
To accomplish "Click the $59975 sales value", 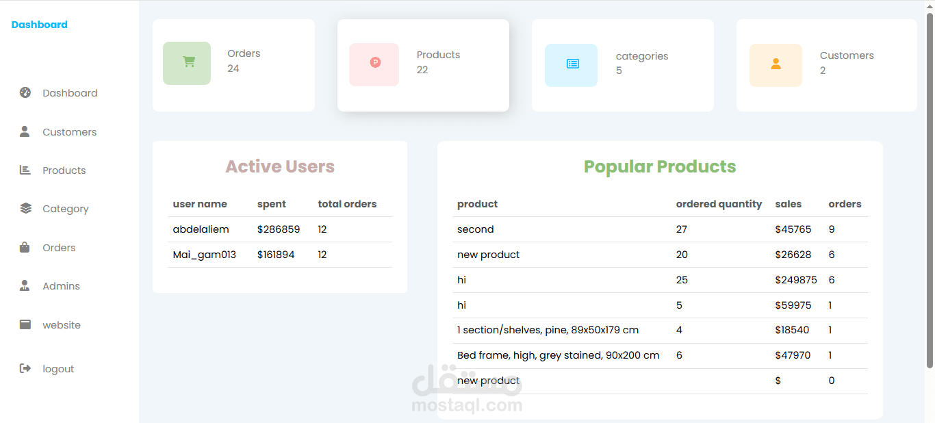I will pyautogui.click(x=793, y=305).
